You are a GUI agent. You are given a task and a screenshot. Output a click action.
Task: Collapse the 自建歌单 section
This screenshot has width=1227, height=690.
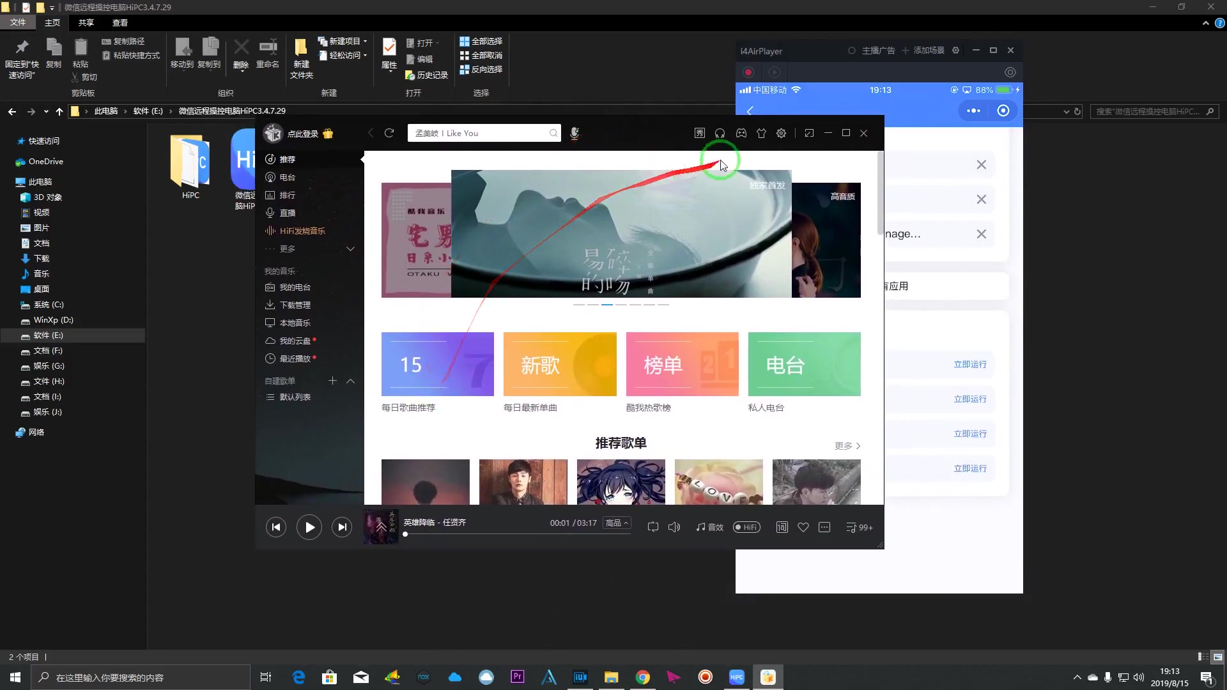(x=350, y=381)
